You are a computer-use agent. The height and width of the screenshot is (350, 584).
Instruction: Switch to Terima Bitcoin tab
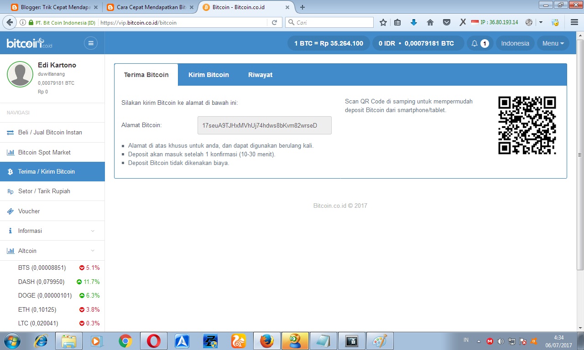(146, 75)
